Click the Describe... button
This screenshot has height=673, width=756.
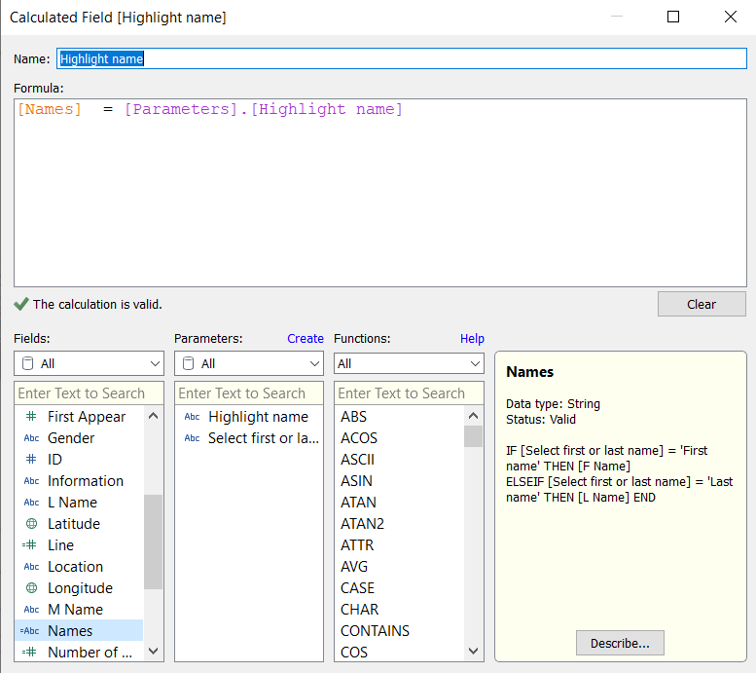click(x=620, y=644)
